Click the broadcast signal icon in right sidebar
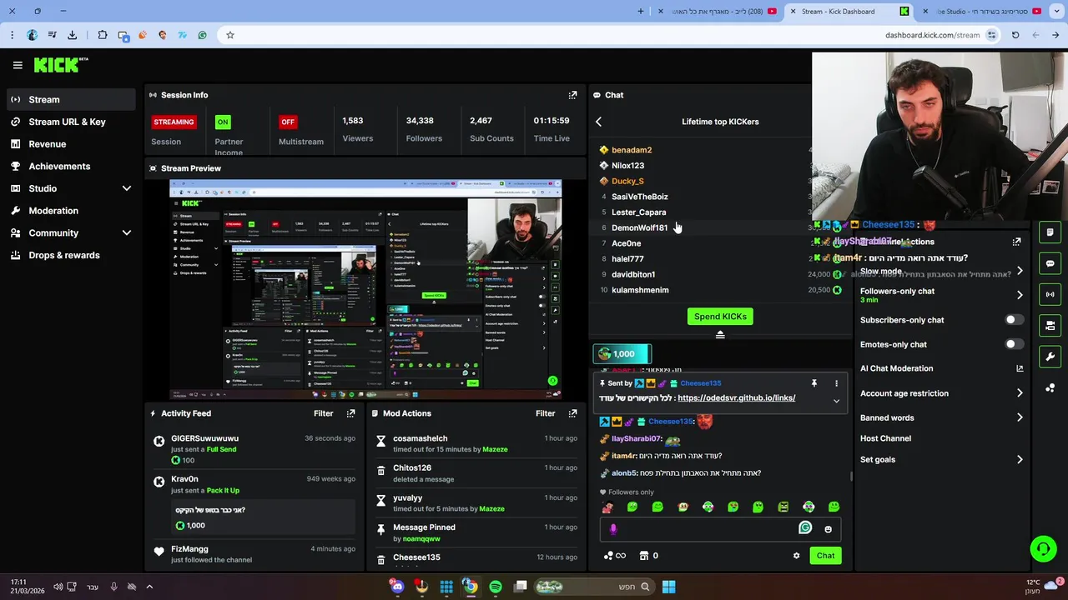 (x=1050, y=294)
